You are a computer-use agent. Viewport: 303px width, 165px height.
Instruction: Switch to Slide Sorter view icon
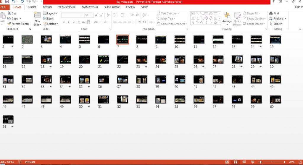(236, 162)
